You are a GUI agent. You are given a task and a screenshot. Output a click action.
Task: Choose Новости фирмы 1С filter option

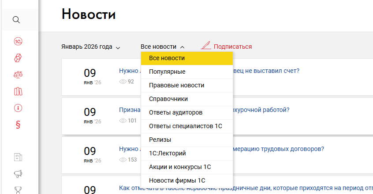click(x=177, y=180)
